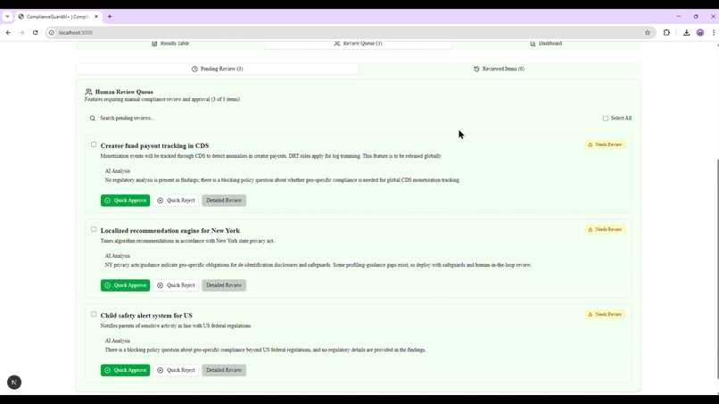Click the Human Review Queue heading
Screen dimensions: 719x404
tap(124, 92)
